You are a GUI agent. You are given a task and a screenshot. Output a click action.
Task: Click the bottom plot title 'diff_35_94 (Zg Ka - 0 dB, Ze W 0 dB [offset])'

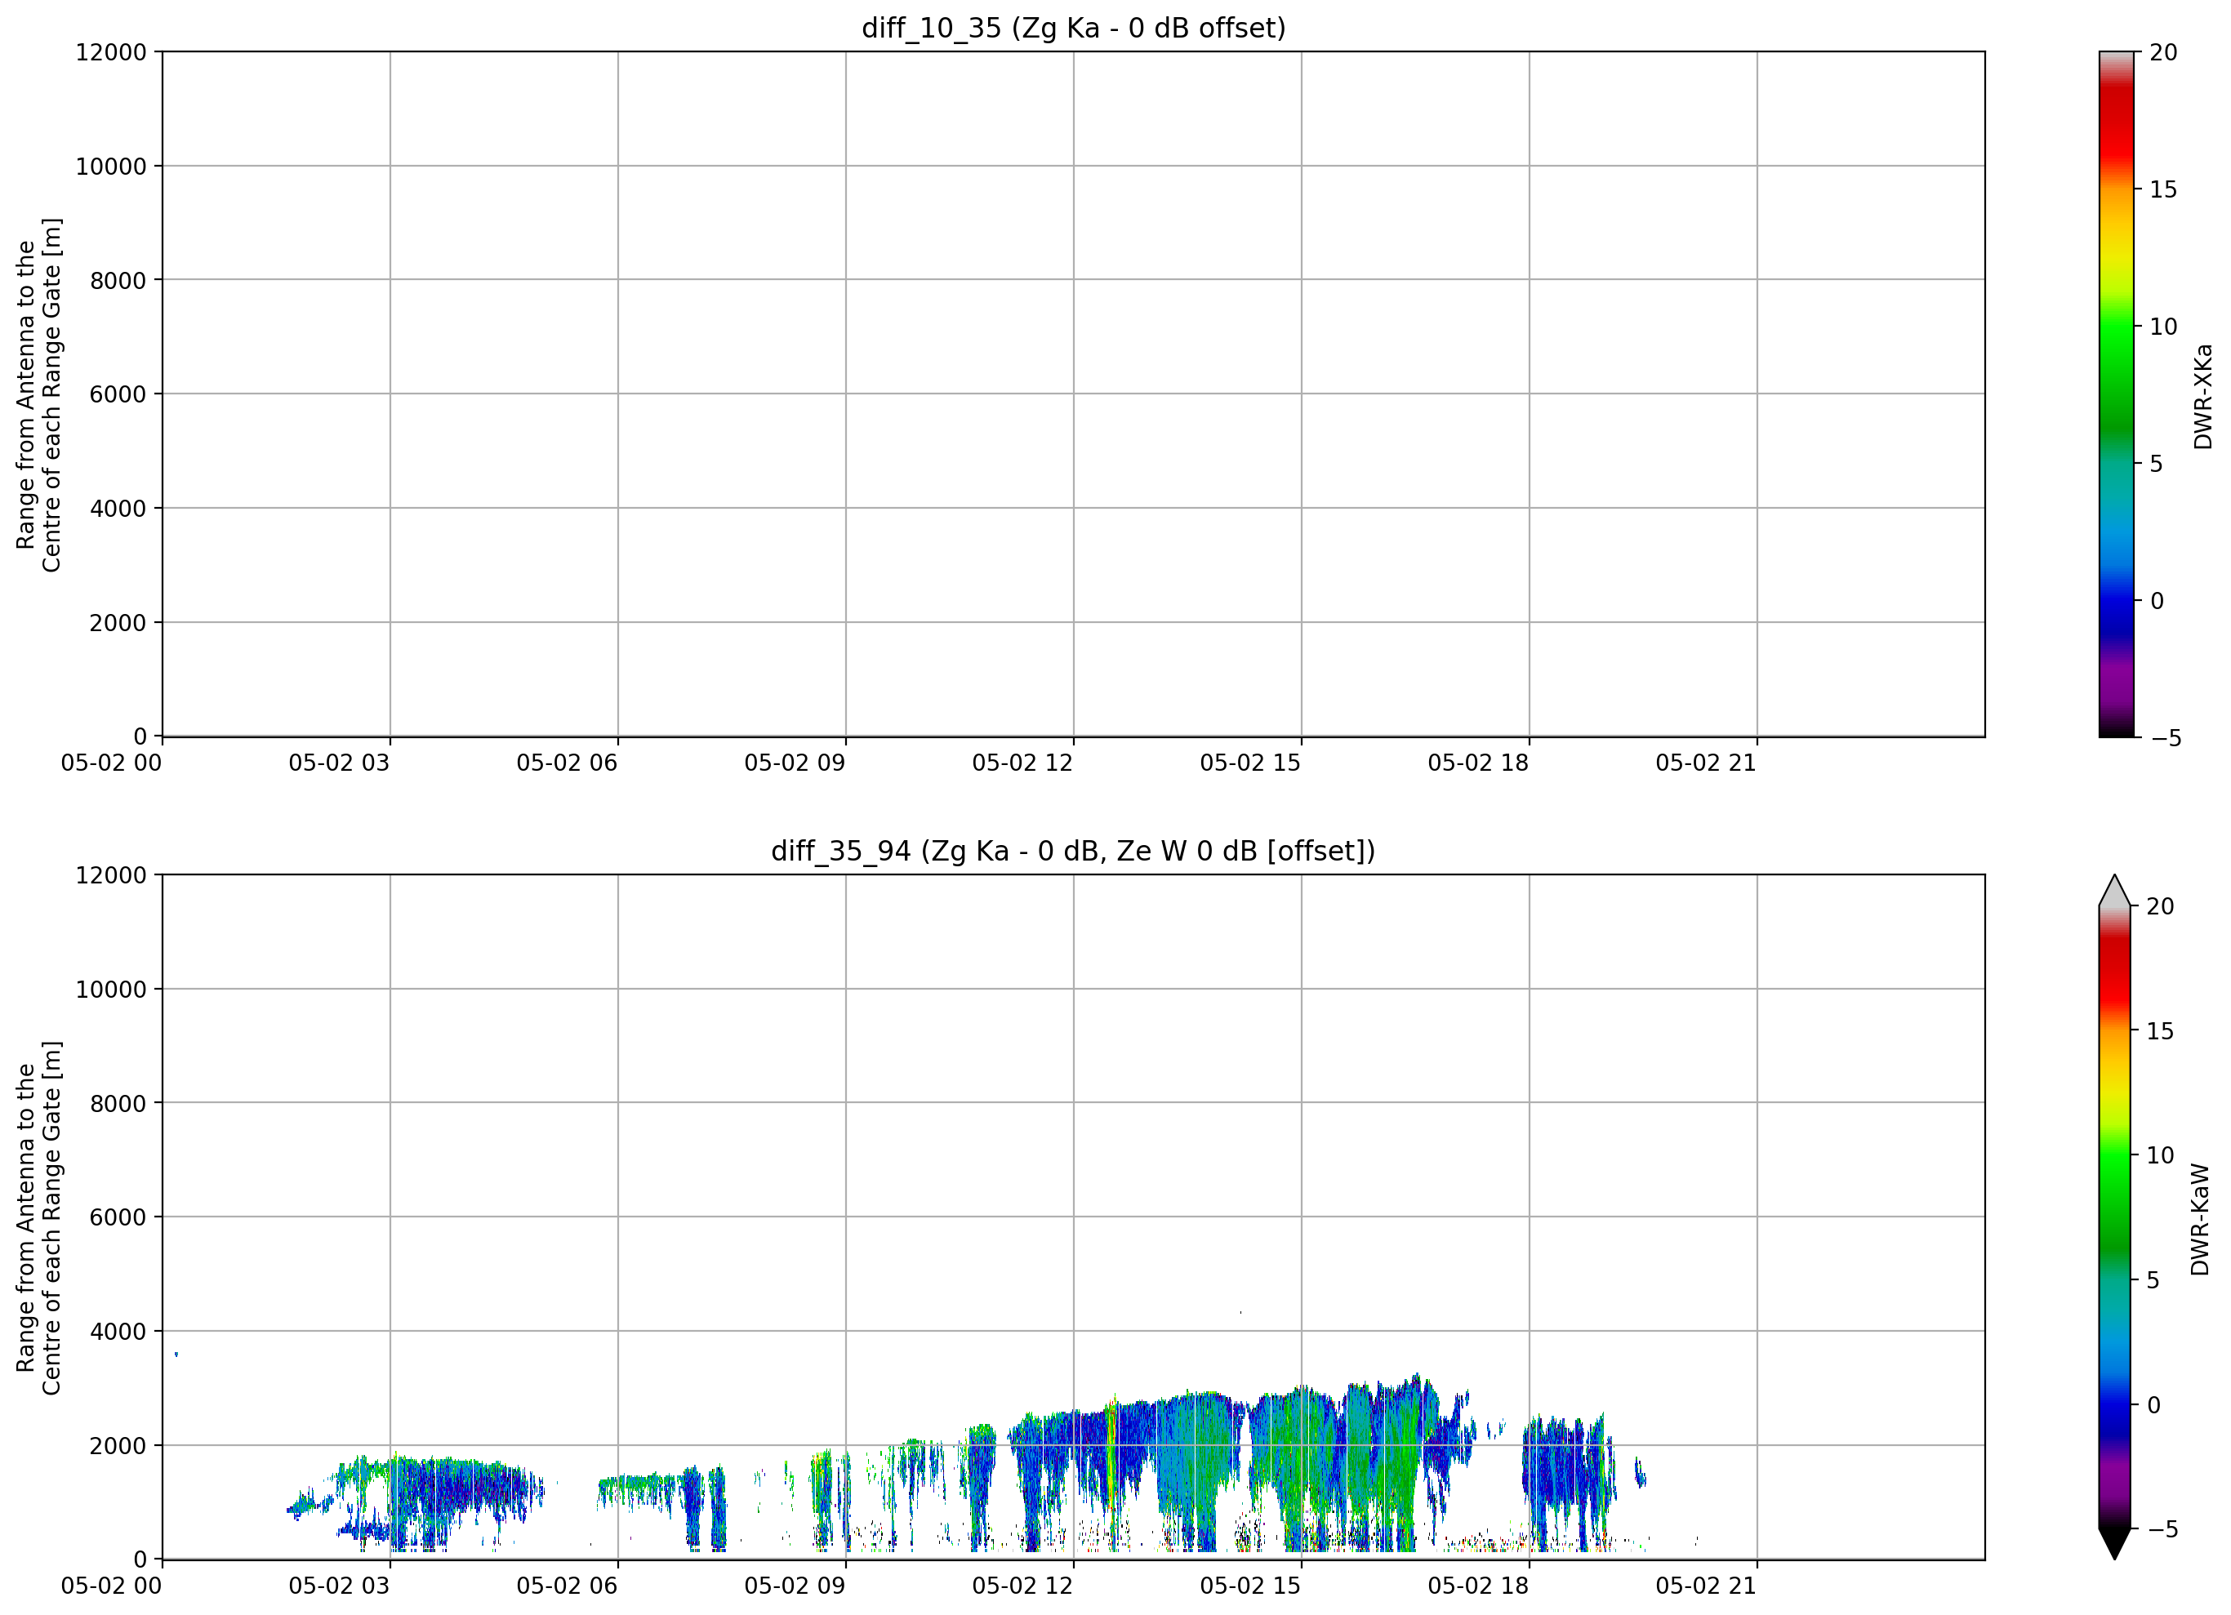coord(1073,851)
